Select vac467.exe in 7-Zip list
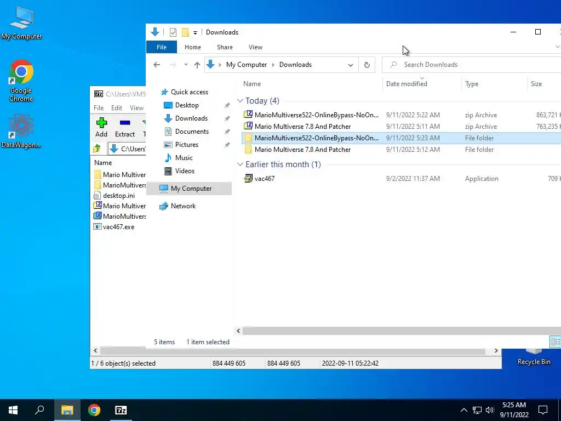Viewport: 561px width, 421px height. pyautogui.click(x=114, y=226)
